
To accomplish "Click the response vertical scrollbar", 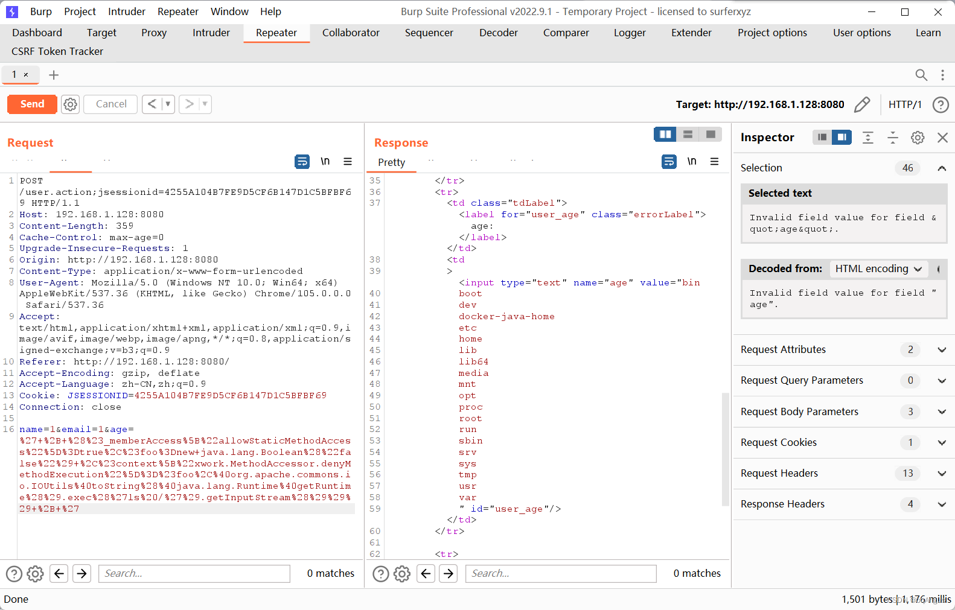I will point(726,450).
